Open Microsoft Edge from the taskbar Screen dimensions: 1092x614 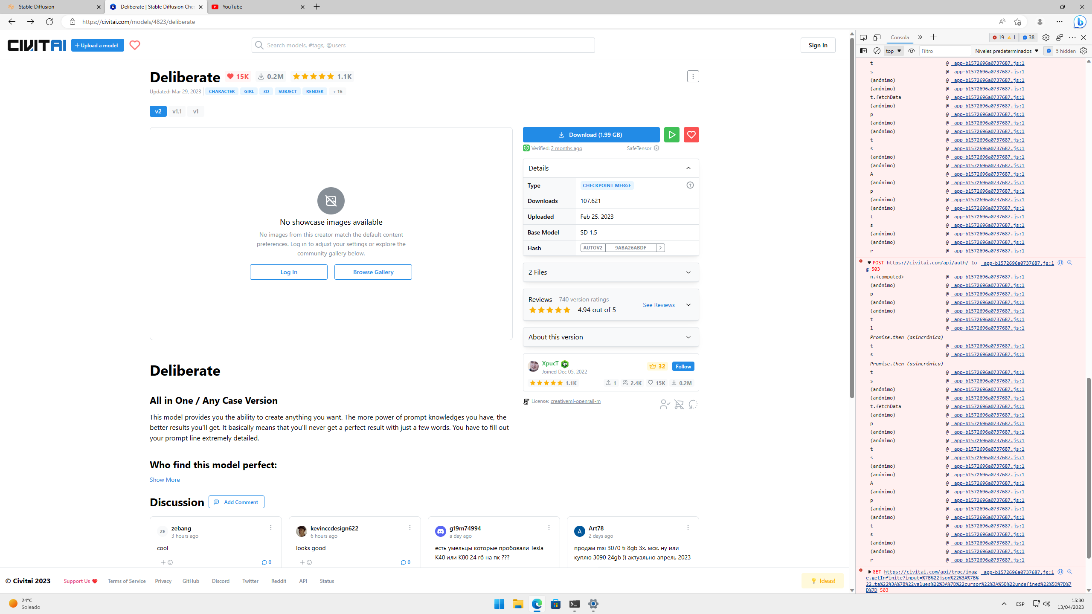click(x=537, y=604)
